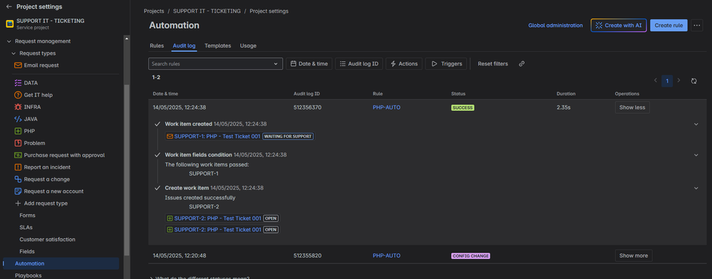Open Playbooks in the sidebar
Image resolution: width=712 pixels, height=279 pixels.
point(29,275)
